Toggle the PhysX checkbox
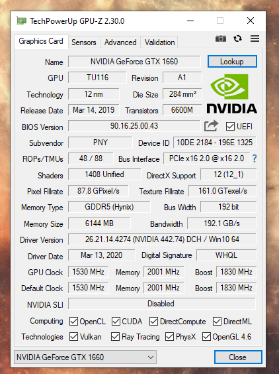Screen dimensions: 279x374 coord(169,337)
